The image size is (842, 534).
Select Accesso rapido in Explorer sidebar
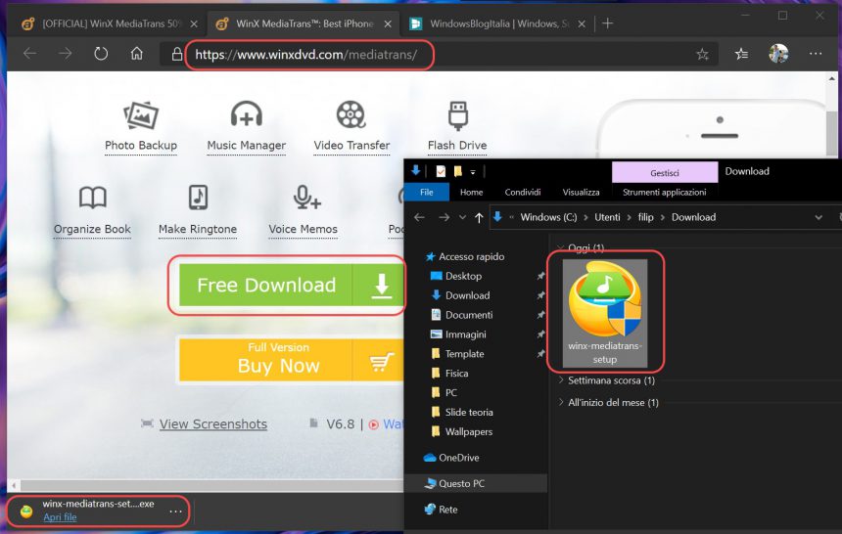[465, 256]
